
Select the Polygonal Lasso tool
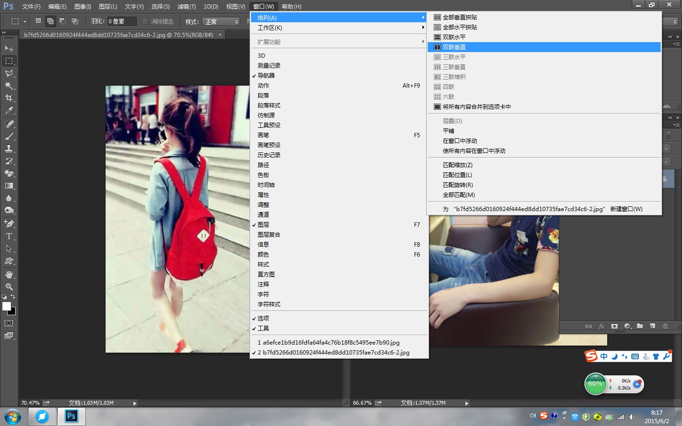click(x=9, y=73)
